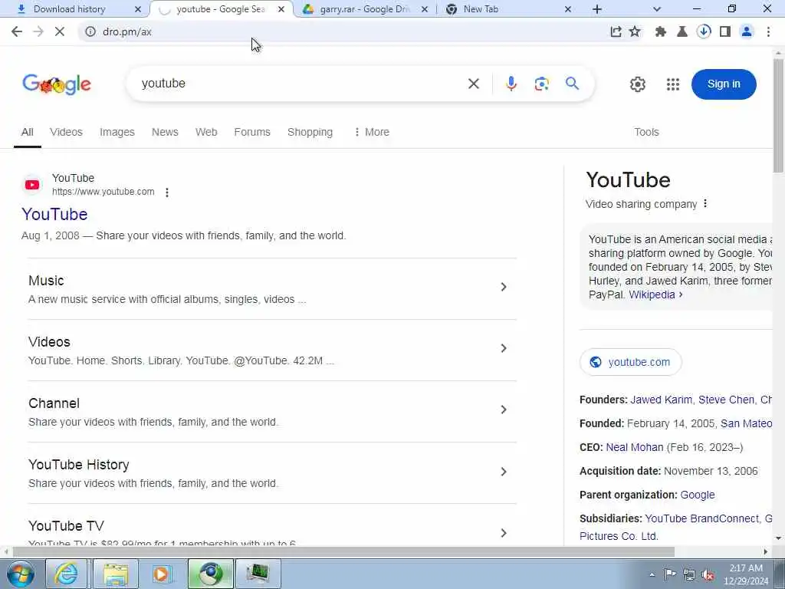Viewport: 785px width, 589px height.
Task: Open the Neal Mohan CEO link
Action: pyautogui.click(x=634, y=447)
